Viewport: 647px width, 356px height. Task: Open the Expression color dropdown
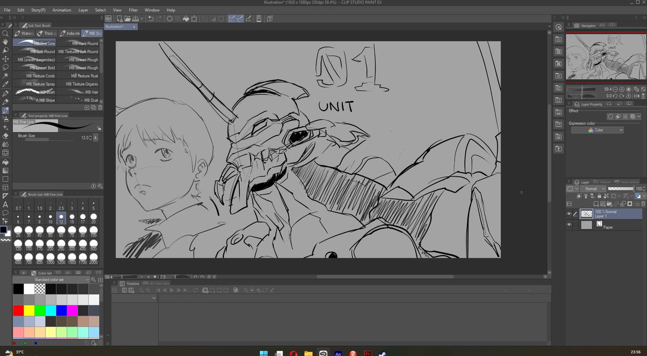click(x=597, y=130)
